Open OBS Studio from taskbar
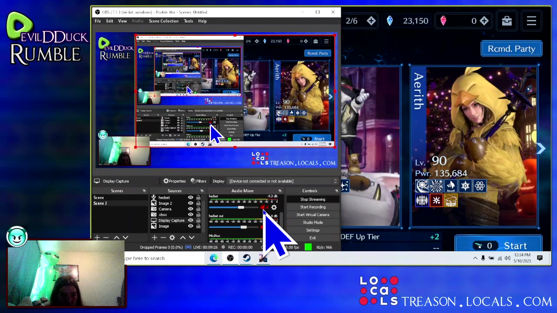 point(230,258)
